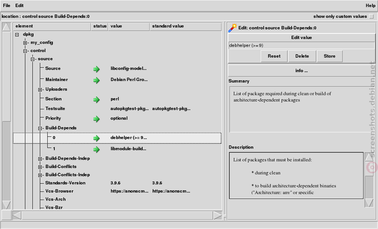This screenshot has height=229, width=378.
Task: Click value libconfig-model... in Source row
Action: (x=129, y=68)
